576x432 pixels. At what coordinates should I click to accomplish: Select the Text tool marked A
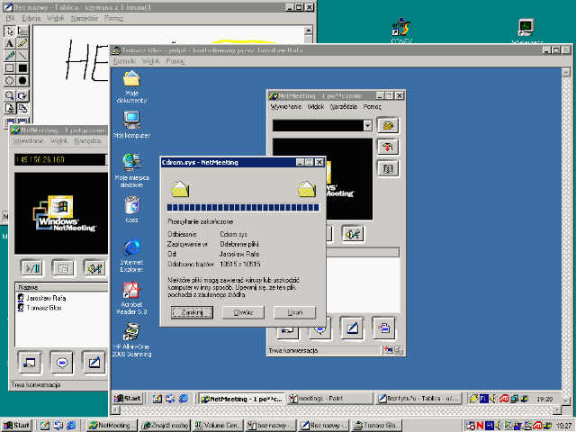point(10,43)
